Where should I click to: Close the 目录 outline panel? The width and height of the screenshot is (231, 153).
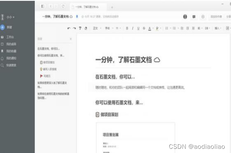click(x=71, y=39)
